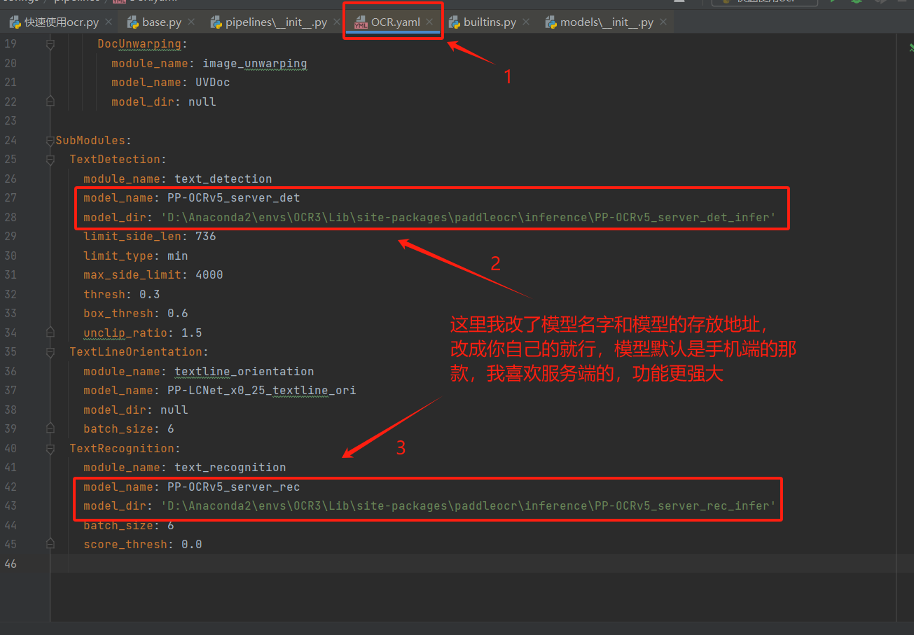Screen dimensions: 914x635
Task: Click the fold end marker at line 45
Action: point(50,544)
